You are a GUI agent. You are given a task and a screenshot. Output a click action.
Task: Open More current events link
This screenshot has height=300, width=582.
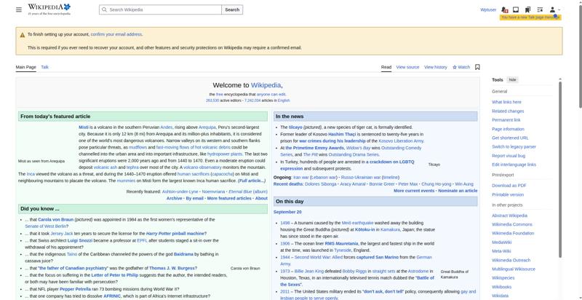[x=414, y=191]
